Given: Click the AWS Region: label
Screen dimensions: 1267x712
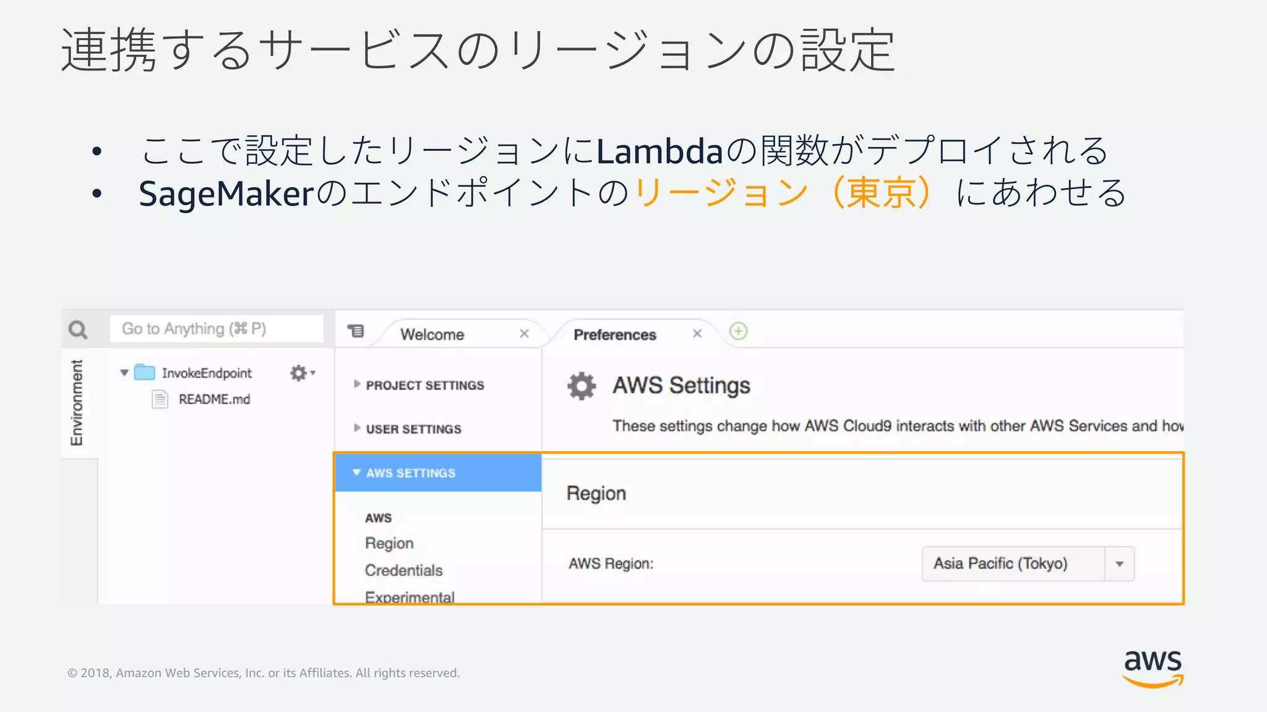Looking at the screenshot, I should [611, 564].
